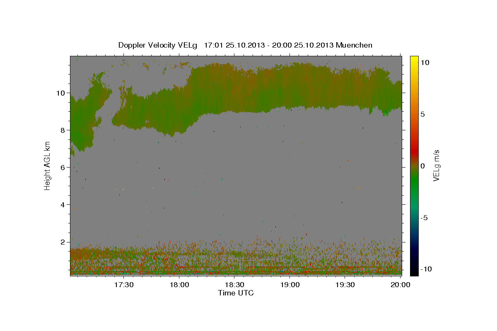
Task: Click the height tick label 2
Action: [x=63, y=242]
